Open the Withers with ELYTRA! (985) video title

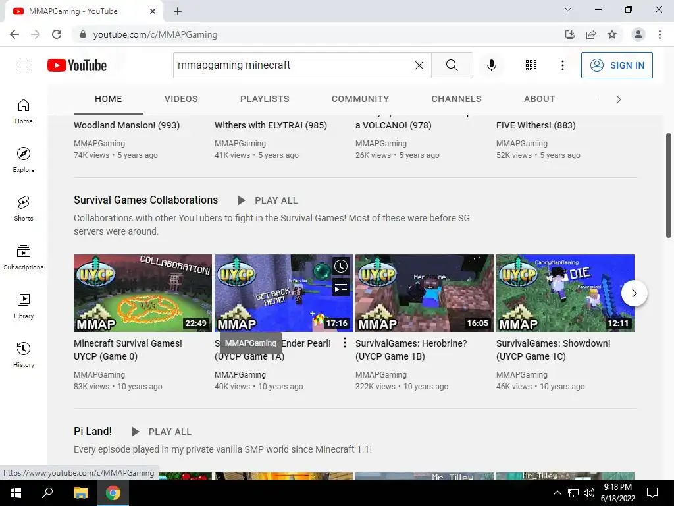[271, 125]
